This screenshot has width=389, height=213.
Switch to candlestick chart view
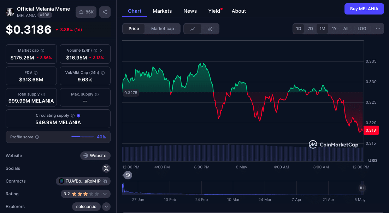210,29
